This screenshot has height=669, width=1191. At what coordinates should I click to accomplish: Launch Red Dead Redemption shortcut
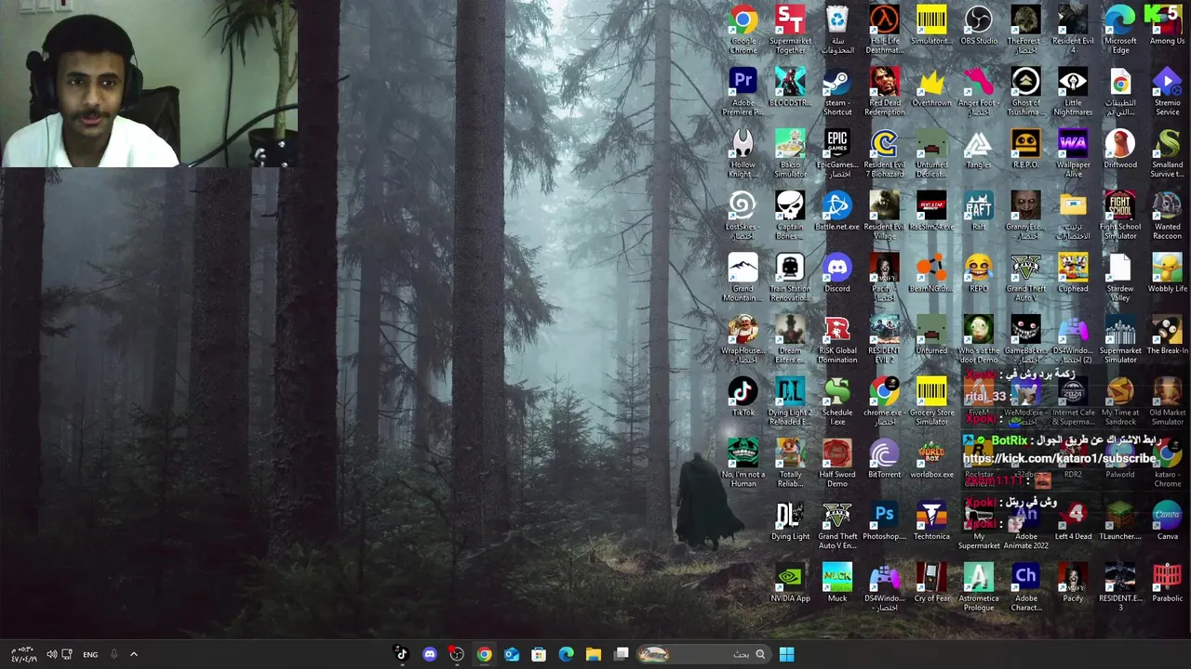pos(884,91)
